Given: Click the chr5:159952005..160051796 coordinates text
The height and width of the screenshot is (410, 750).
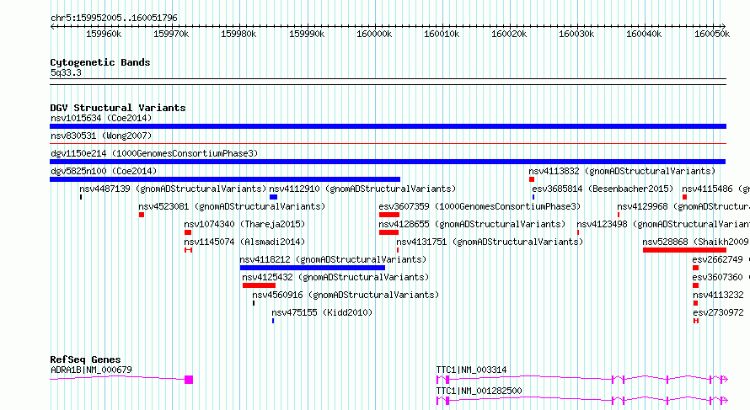Looking at the screenshot, I should 114,18.
